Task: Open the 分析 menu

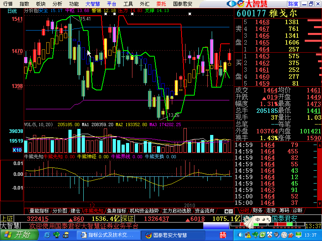Action: tap(57, 4)
